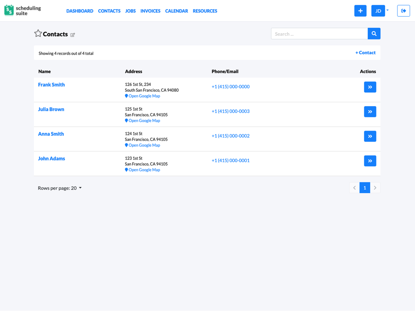Go to next page arrow

(375, 188)
